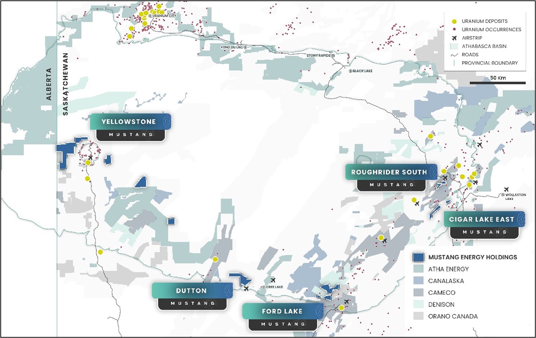The image size is (536, 338).
Task: Click the Orano Canada legend swatch
Action: click(418, 316)
